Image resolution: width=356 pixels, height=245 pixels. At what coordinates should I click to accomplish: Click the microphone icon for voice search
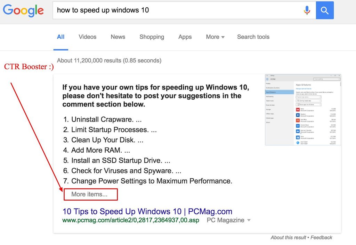[x=307, y=10]
